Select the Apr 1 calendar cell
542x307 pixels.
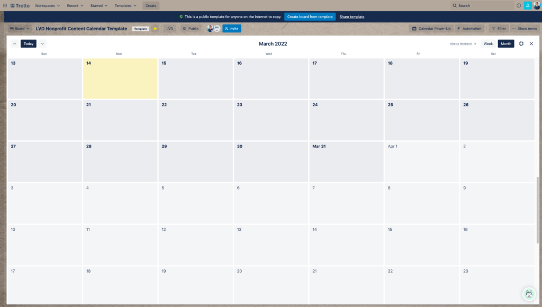pos(422,161)
